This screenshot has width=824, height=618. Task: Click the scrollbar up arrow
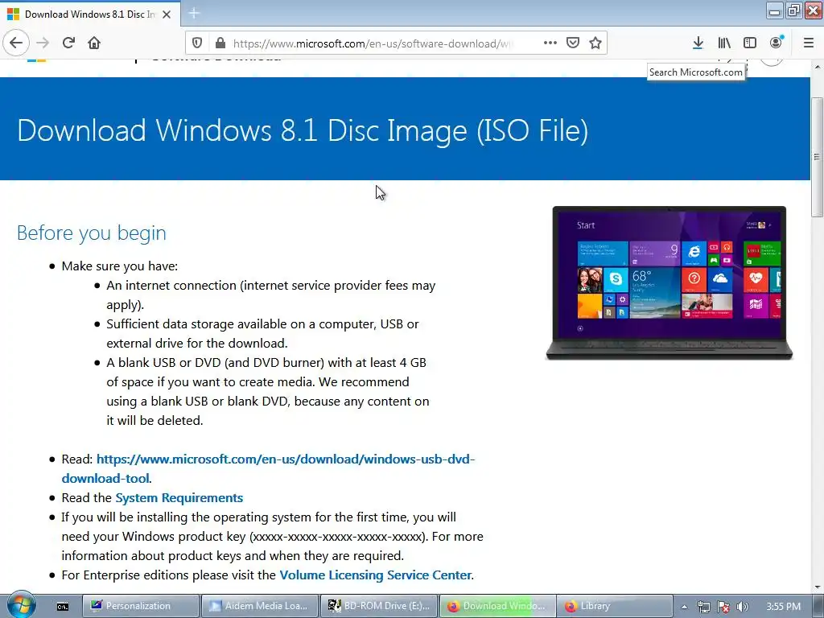click(817, 68)
